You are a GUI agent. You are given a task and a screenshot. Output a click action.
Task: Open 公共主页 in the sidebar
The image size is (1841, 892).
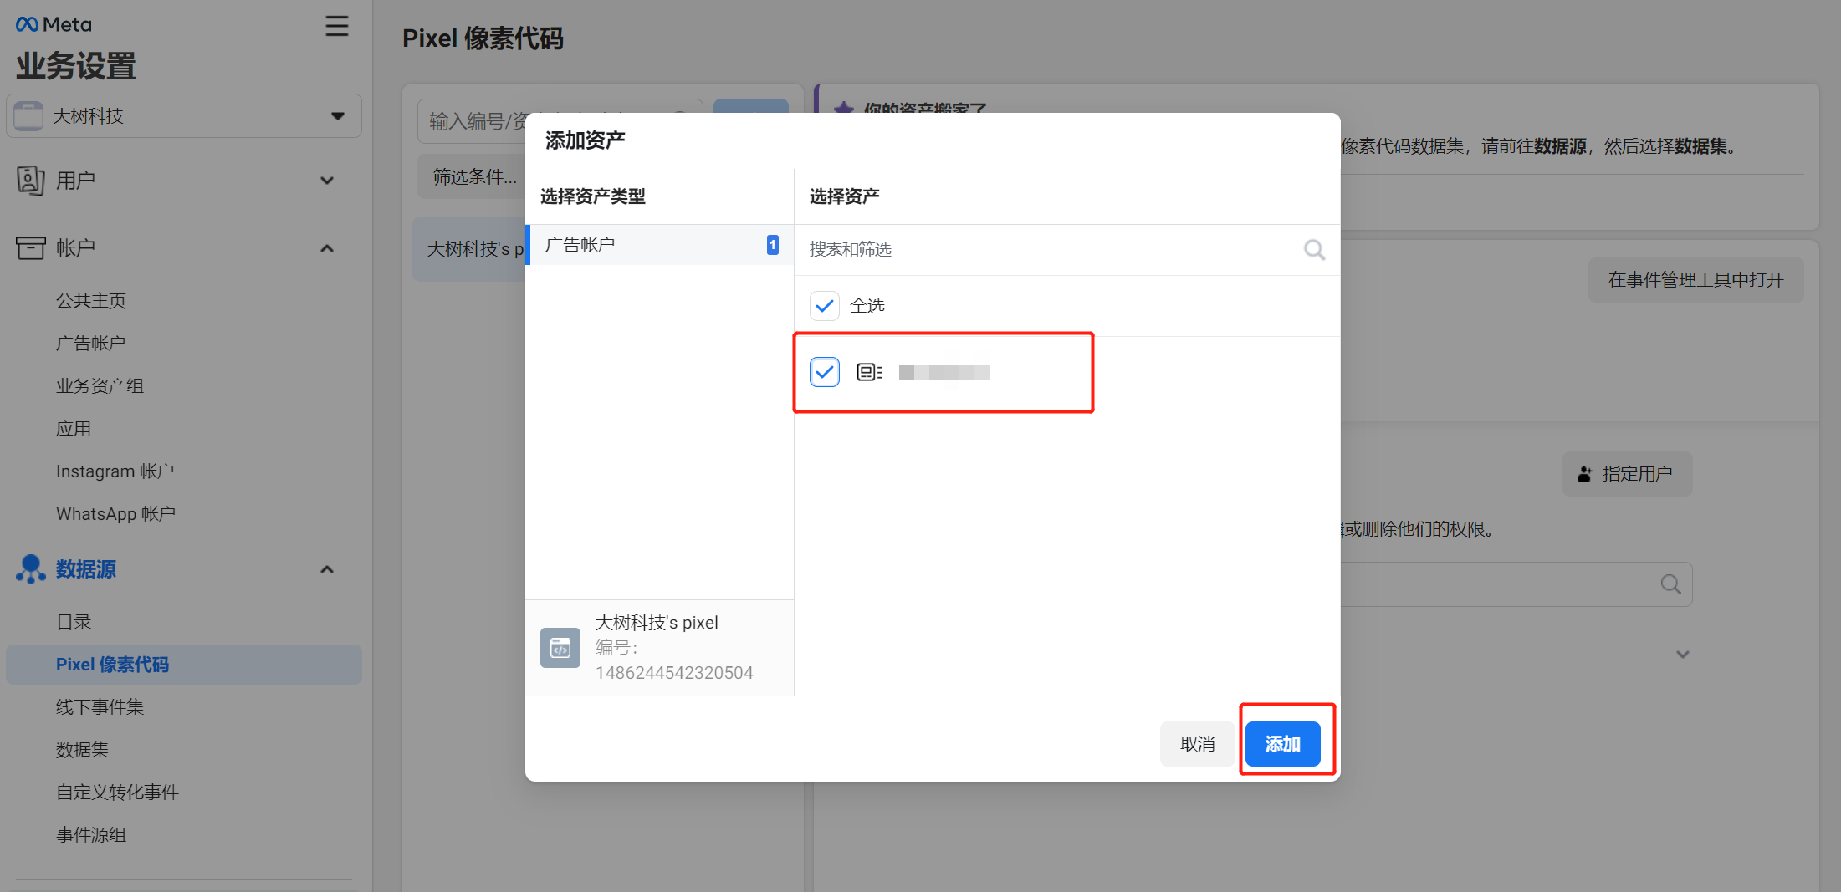tap(91, 300)
